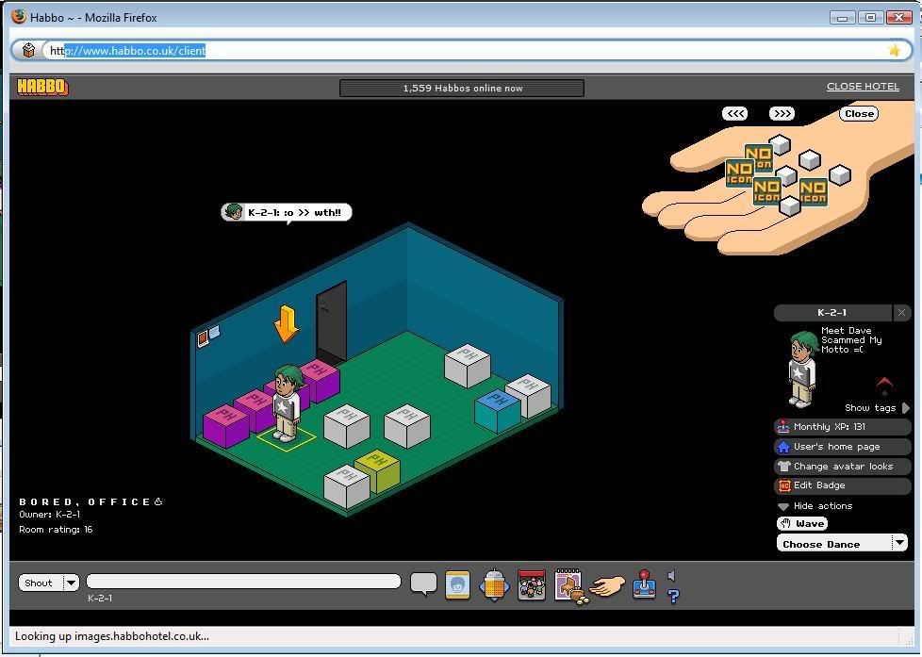Click the Habbo avatar portrait icon
This screenshot has width=922, height=657.
click(x=457, y=584)
